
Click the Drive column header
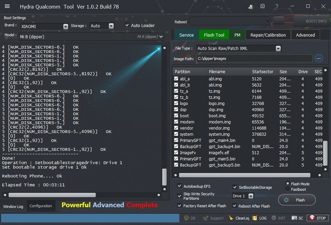303,72
